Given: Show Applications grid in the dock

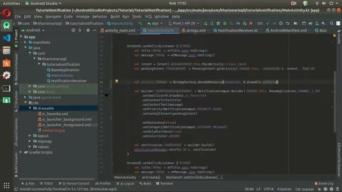Looking at the screenshot, I should (x=6, y=186).
